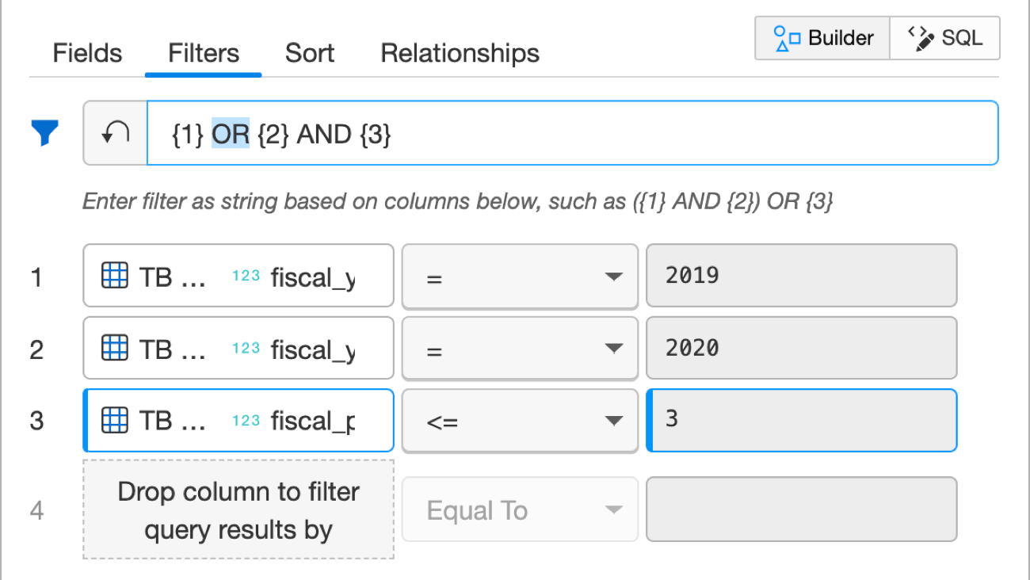The height and width of the screenshot is (580, 1030).
Task: Go to the Sort tab
Action: (x=310, y=53)
